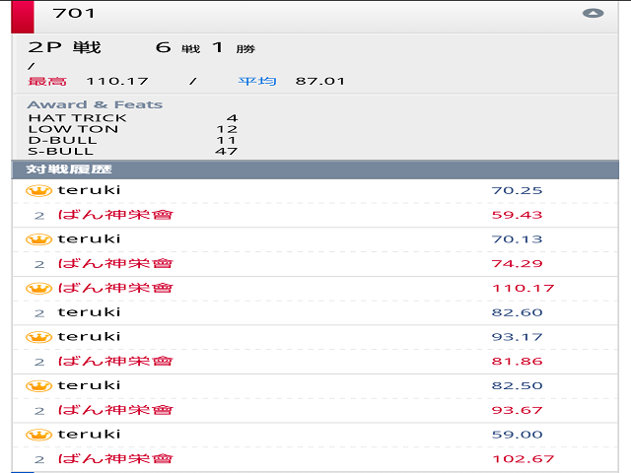Viewport: 631px width, 473px height.
Task: Click the 最高 highest score label
Action: [x=47, y=81]
